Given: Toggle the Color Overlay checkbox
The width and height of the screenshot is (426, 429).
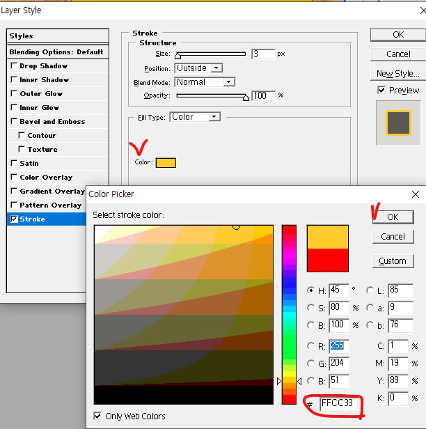Looking at the screenshot, I should 14,178.
